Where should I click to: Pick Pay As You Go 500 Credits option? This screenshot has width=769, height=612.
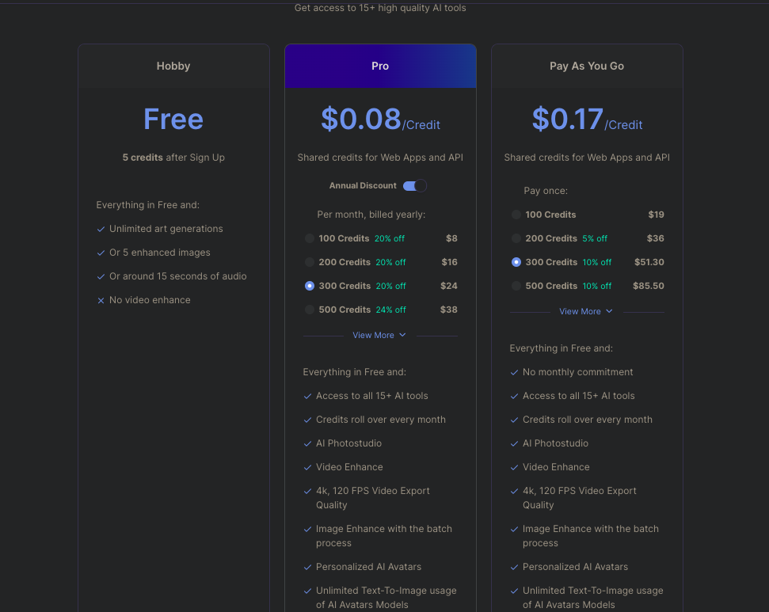pyautogui.click(x=516, y=286)
